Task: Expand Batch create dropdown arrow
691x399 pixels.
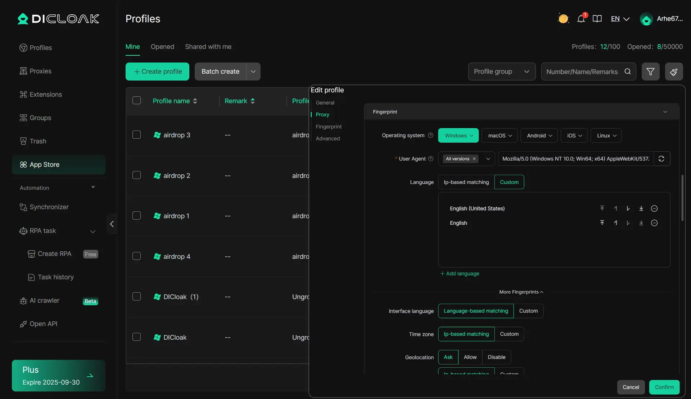Action: 253,72
